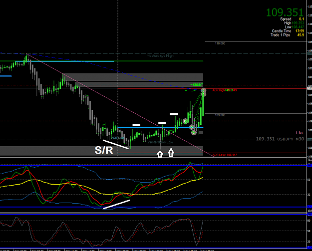Click the Low value 108.447 in info panel
Image resolution: width=312 pixels, height=251 pixels.
pos(298,27)
